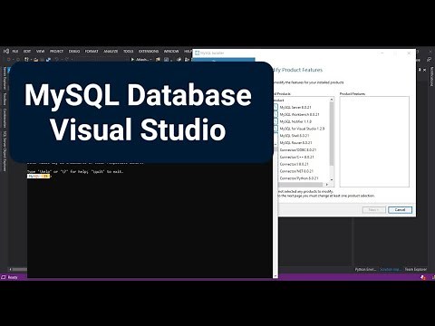Switch to the Python Environments tab
This screenshot has width=435, height=326.
(x=365, y=269)
